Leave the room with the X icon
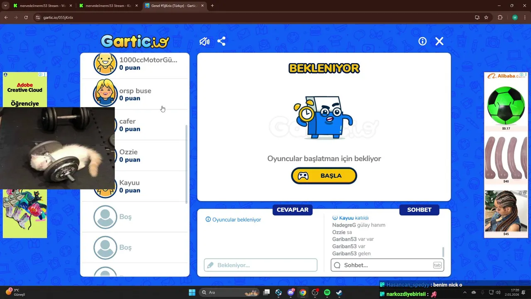Image resolution: width=531 pixels, height=299 pixels. click(x=439, y=41)
